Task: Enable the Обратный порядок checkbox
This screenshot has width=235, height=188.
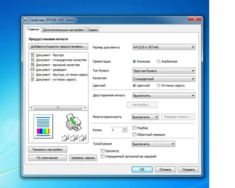Action: tap(134, 134)
